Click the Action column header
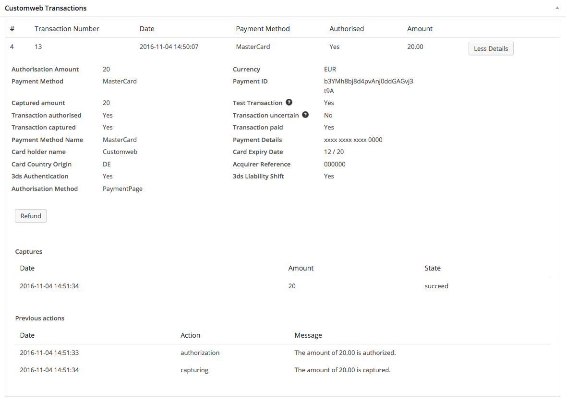Viewport: 566px width, 401px height. click(x=190, y=335)
